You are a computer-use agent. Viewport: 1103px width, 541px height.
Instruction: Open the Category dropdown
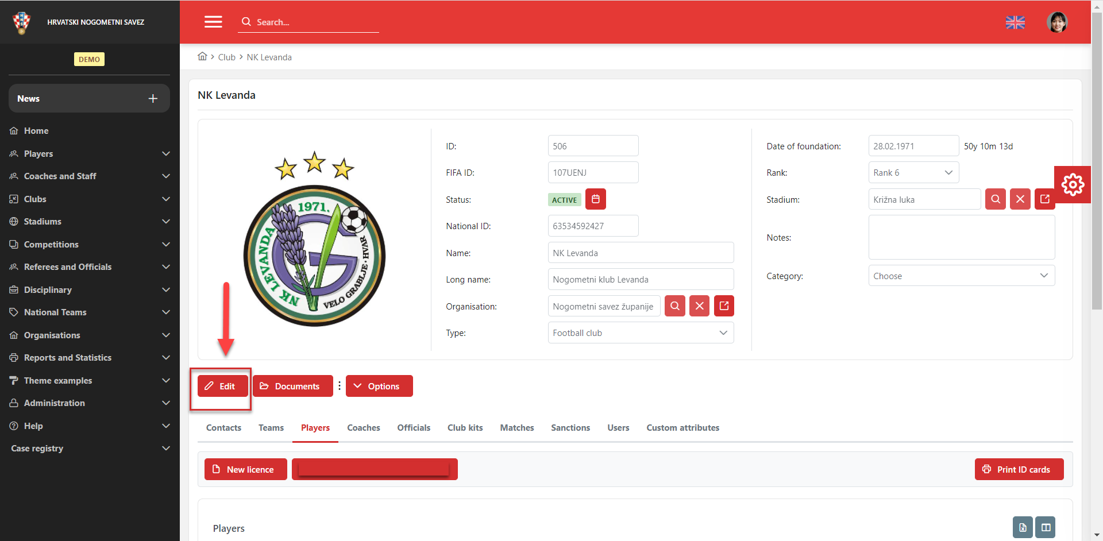[961, 276]
